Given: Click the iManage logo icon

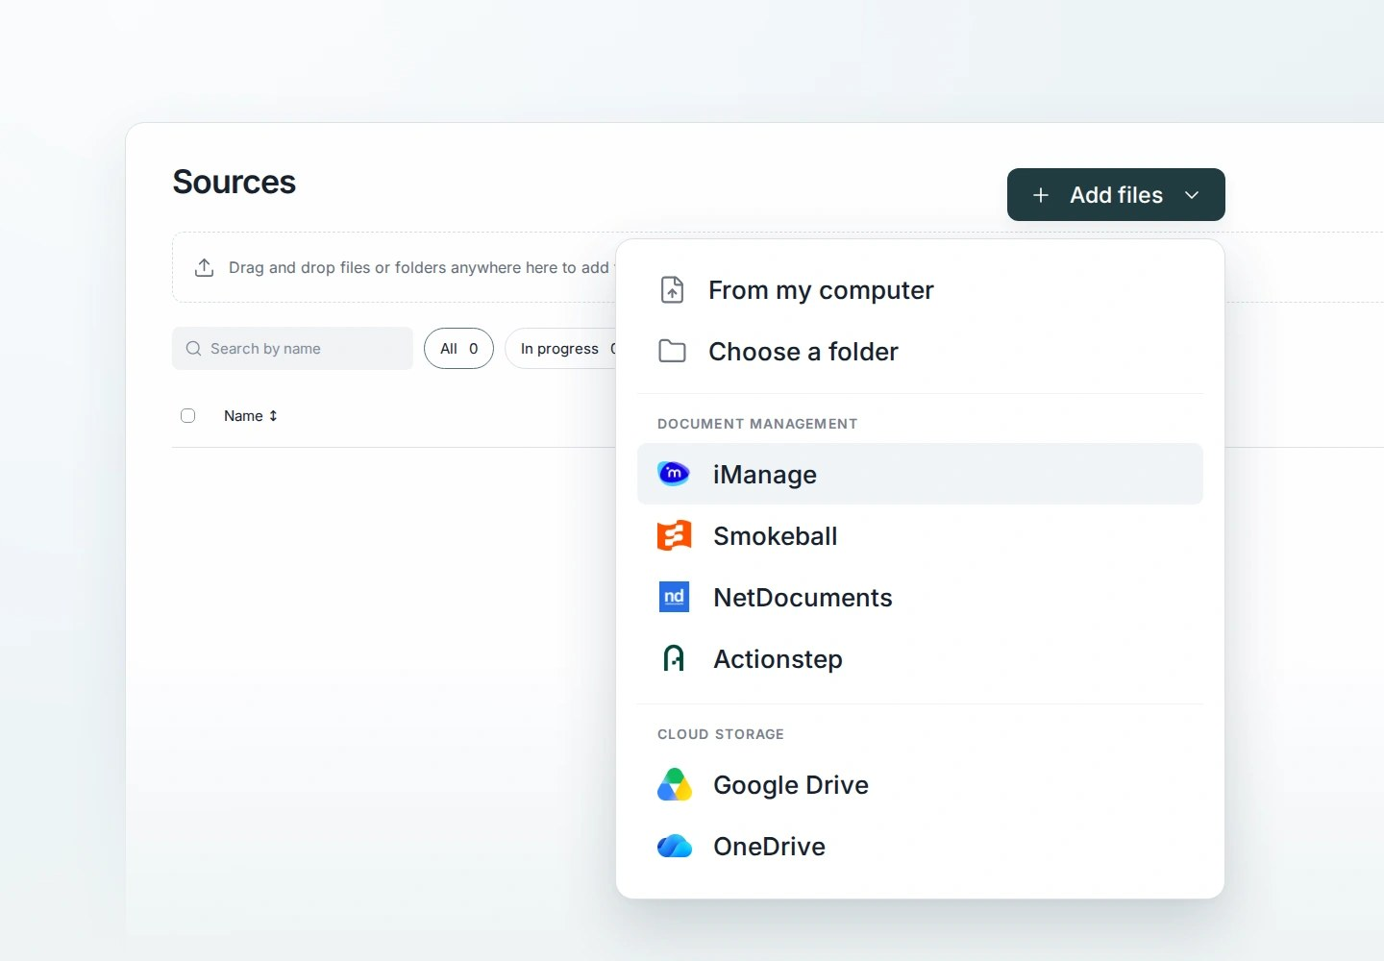Looking at the screenshot, I should point(674,473).
